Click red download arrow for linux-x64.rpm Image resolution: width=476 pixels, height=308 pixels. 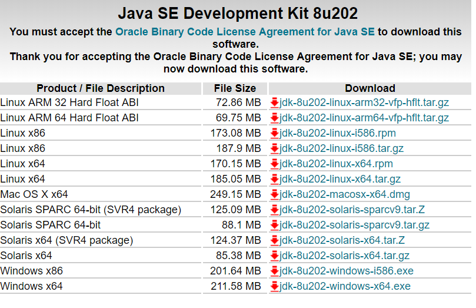pos(274,164)
